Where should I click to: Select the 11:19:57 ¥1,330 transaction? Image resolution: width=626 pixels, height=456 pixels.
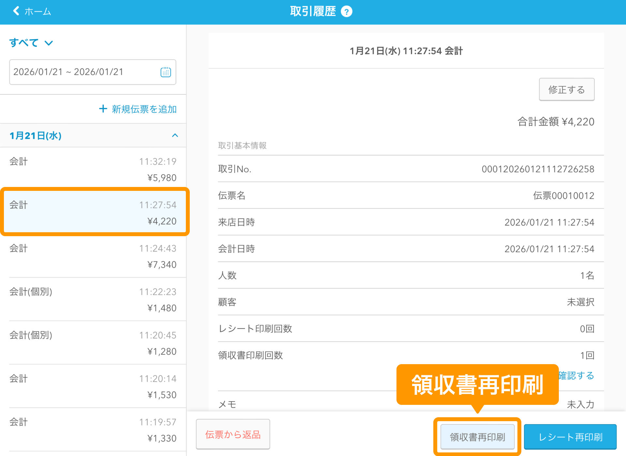click(x=93, y=430)
